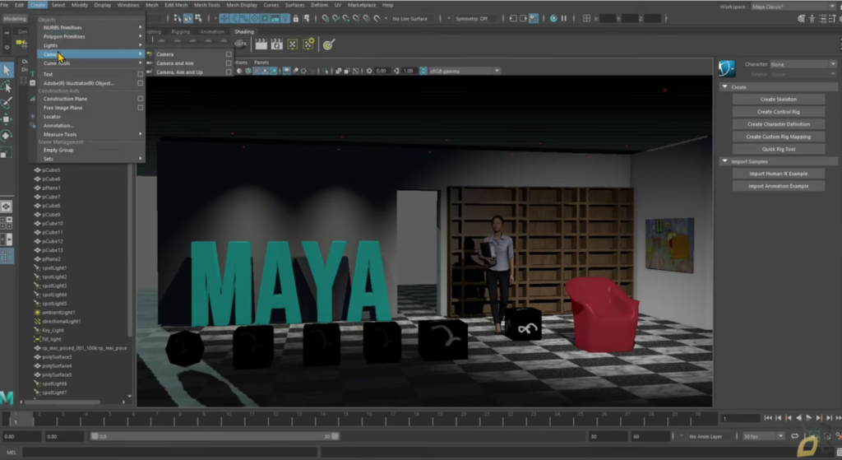Click the option box for Camera and Aim

(x=229, y=63)
